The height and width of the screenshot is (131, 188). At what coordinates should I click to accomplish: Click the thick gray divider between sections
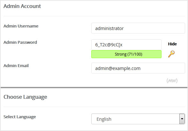pyautogui.click(x=94, y=88)
